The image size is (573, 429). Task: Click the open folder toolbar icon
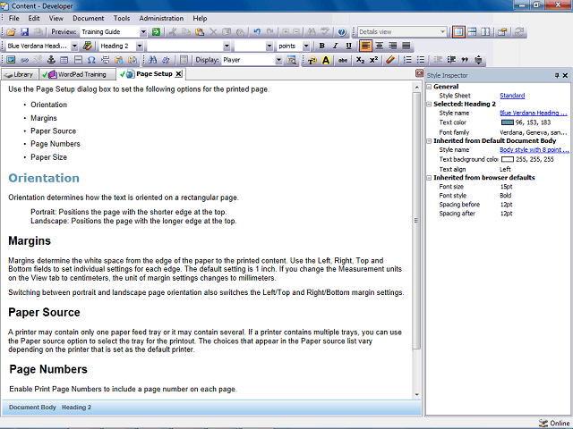coord(11,32)
